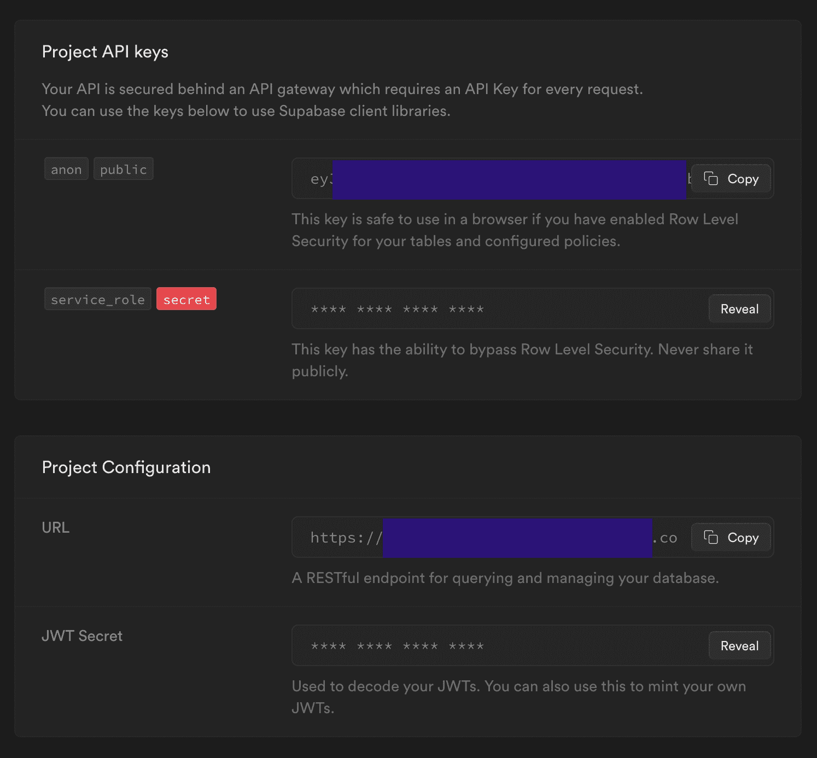Click the 'Never share it publicly' warning text

pyautogui.click(x=522, y=360)
